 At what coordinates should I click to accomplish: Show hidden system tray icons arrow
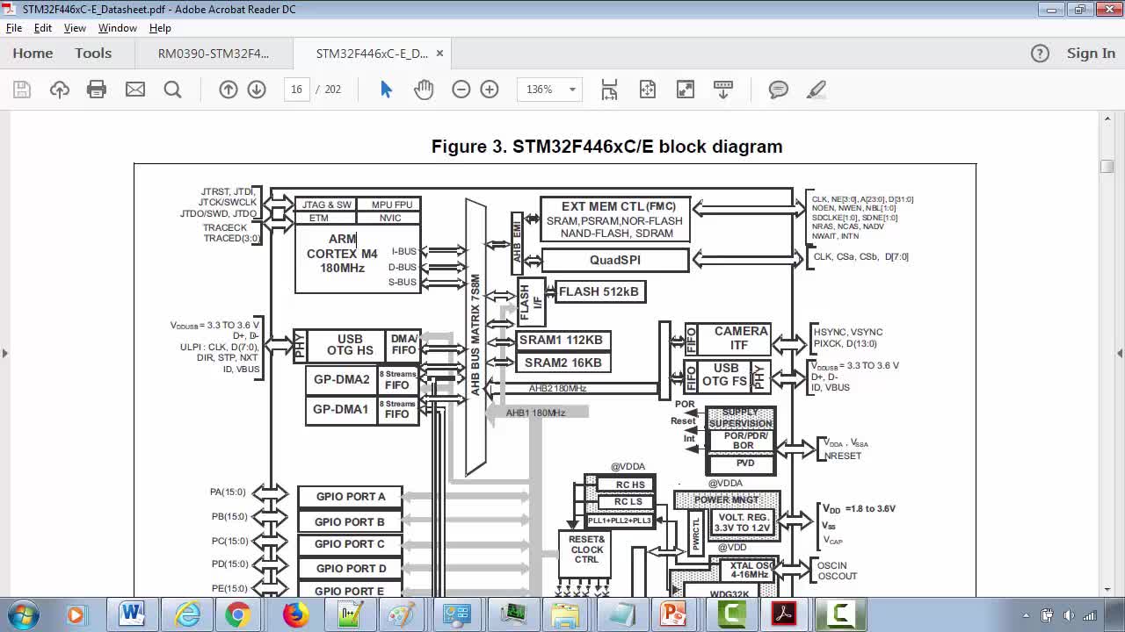pos(1026,615)
